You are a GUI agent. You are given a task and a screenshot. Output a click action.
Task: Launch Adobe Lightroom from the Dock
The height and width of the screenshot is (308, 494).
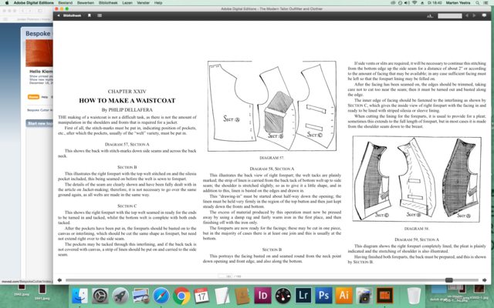(x=303, y=296)
